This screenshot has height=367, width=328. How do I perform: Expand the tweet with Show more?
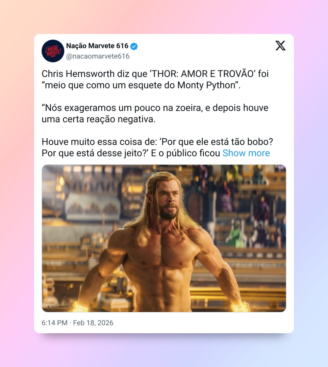point(246,153)
